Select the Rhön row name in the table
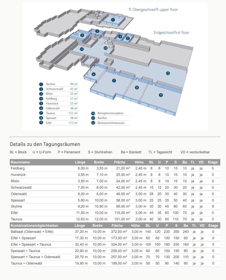 pos(15,181)
